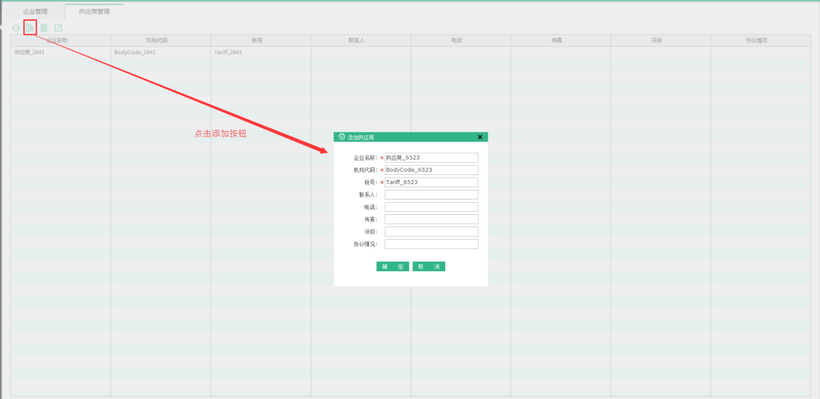Click the 评级 input field
The height and width of the screenshot is (399, 820).
coord(431,232)
